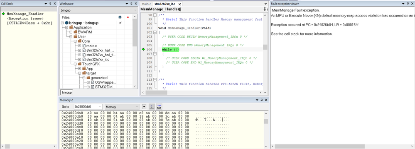
Task: Select MemManage_Handler in the call stack
Action: [x=25, y=14]
